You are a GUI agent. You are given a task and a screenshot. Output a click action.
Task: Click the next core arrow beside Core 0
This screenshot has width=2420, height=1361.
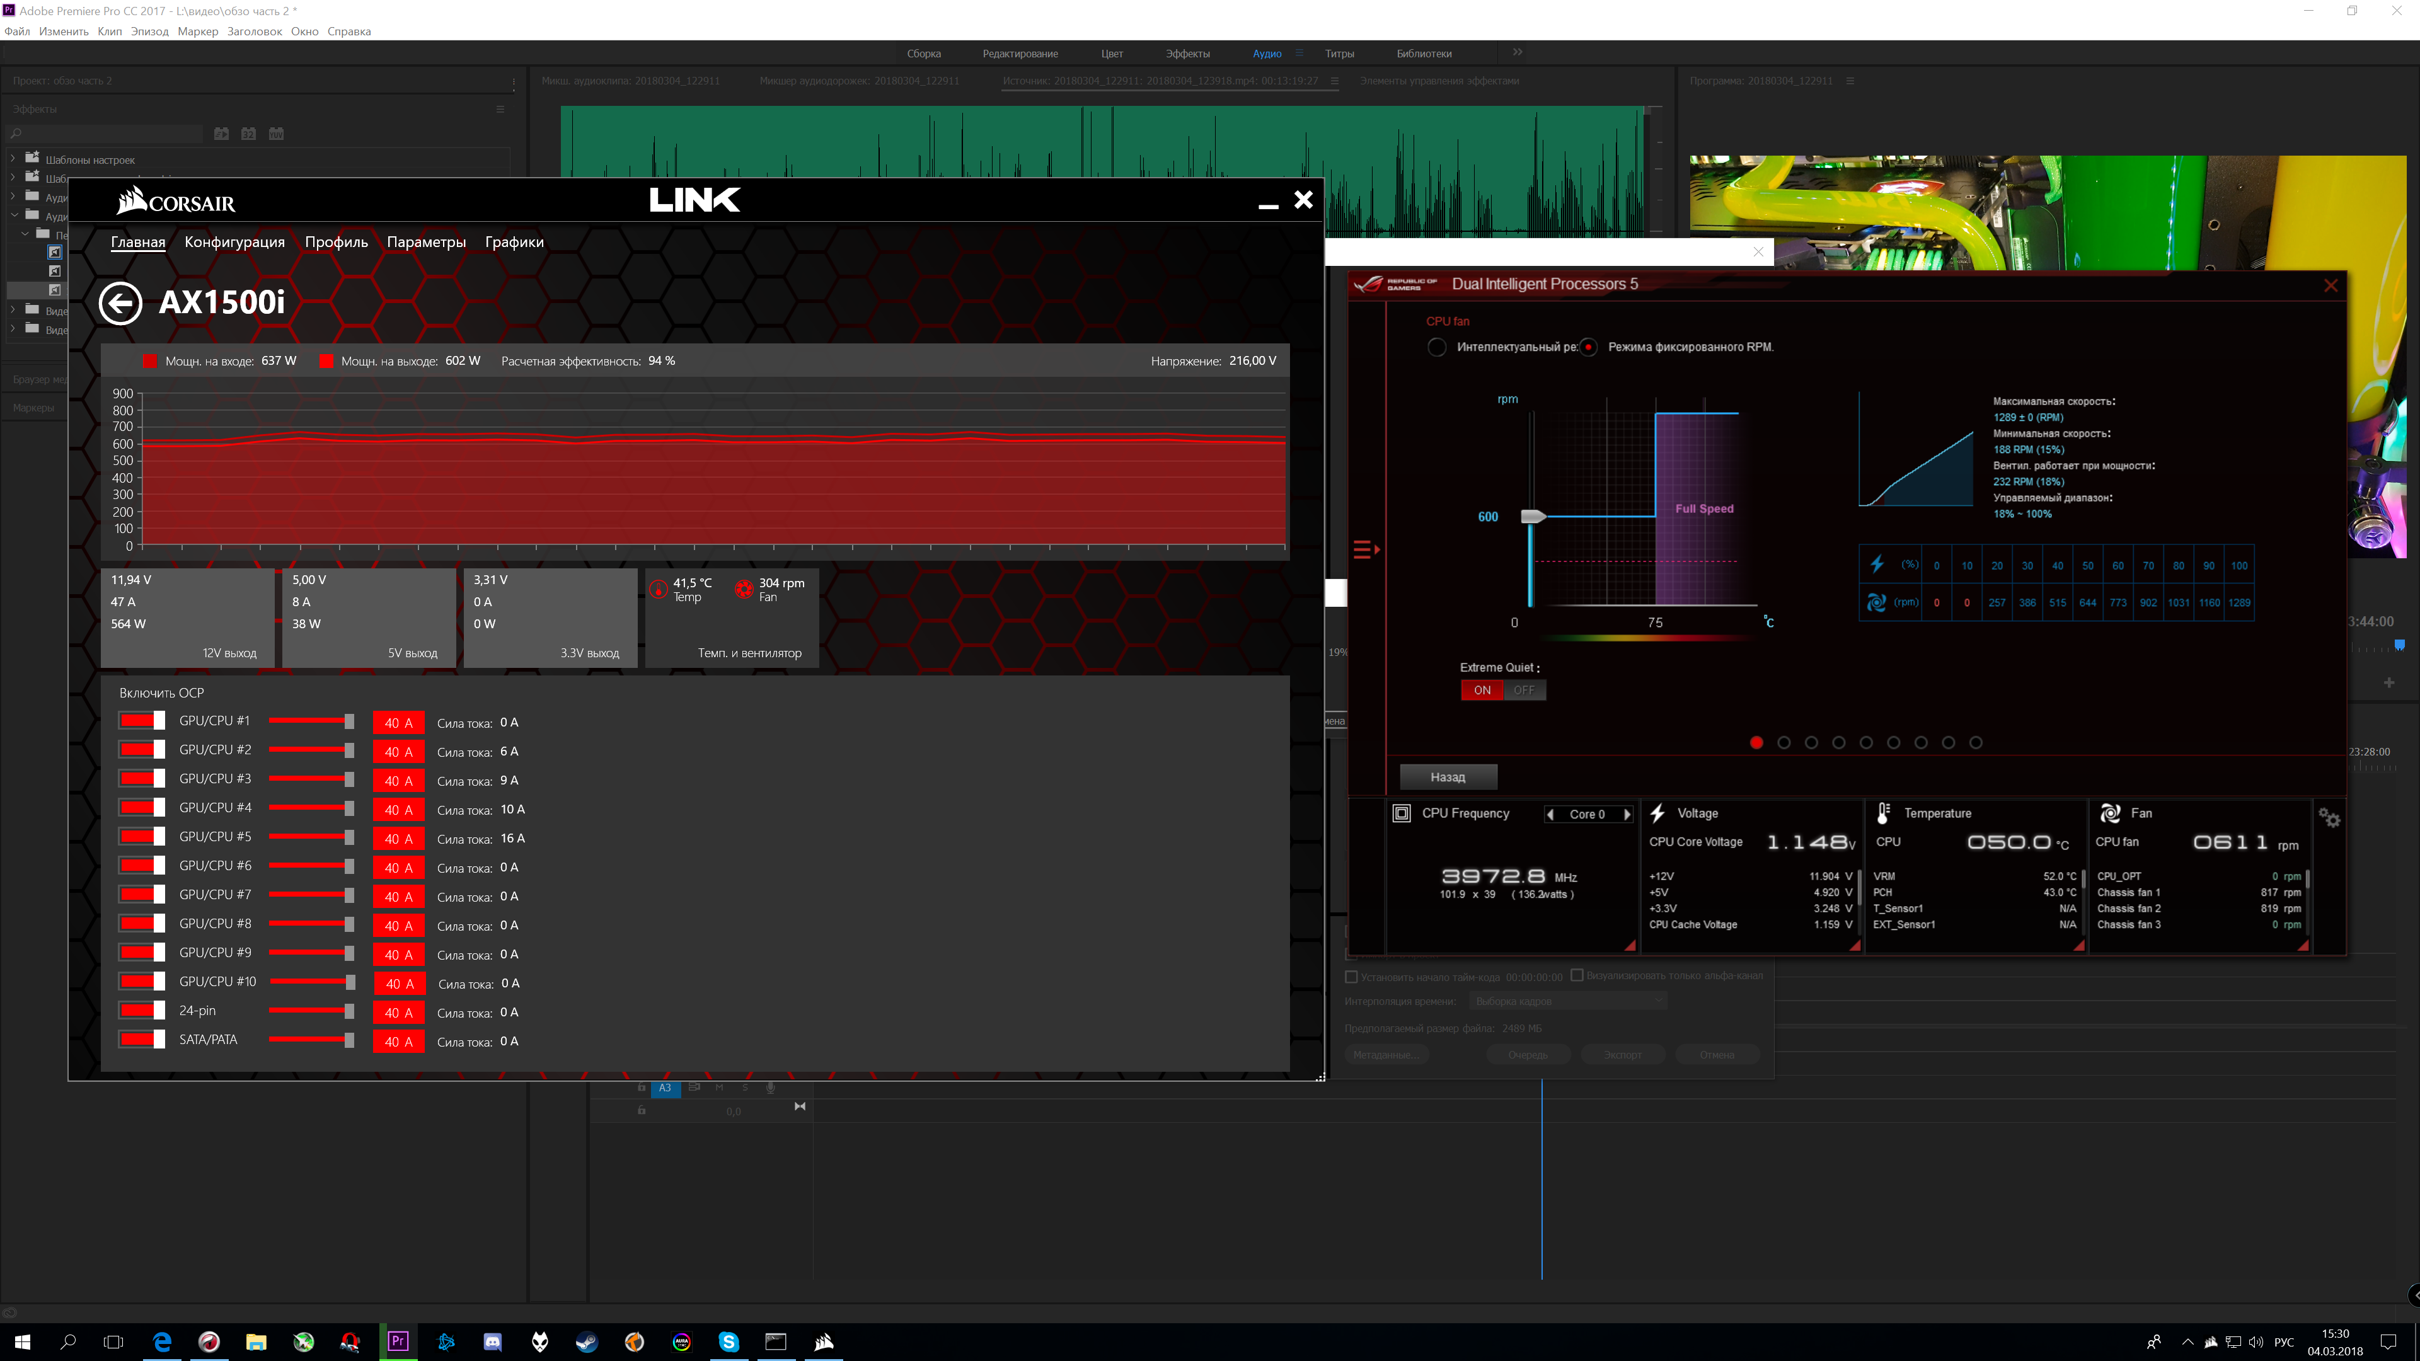click(x=1627, y=814)
